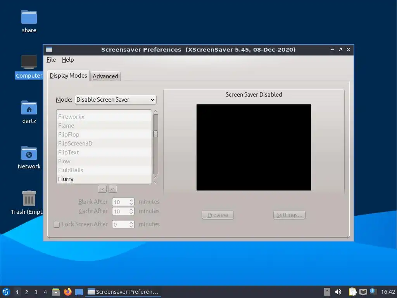Screen dimensions: 397x298
Task: Select Flow in the screensaver list
Action: [x=104, y=161]
